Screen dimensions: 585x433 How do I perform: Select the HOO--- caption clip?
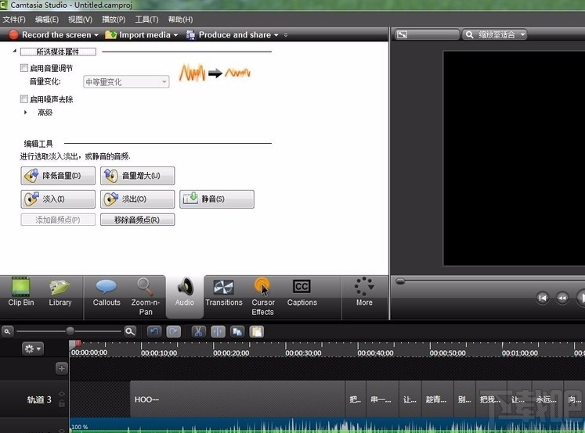tap(237, 399)
